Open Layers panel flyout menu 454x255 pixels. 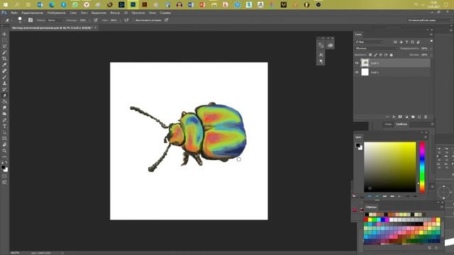(x=431, y=35)
